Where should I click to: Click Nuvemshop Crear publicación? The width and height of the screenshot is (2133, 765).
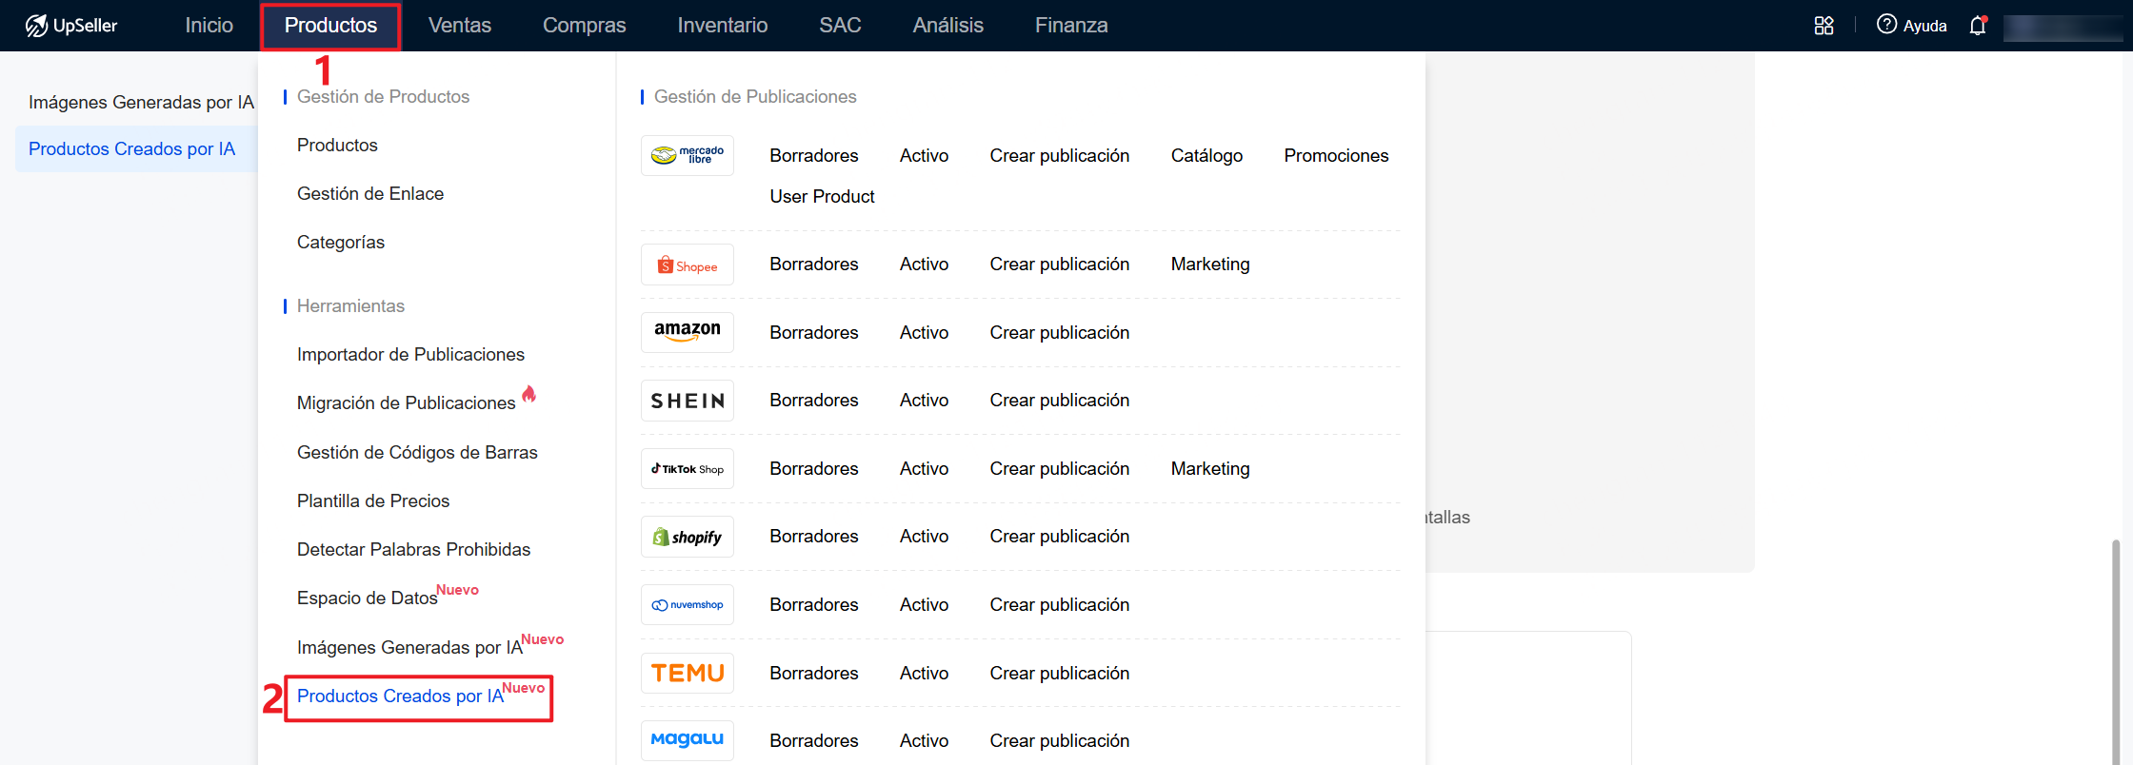1060,604
